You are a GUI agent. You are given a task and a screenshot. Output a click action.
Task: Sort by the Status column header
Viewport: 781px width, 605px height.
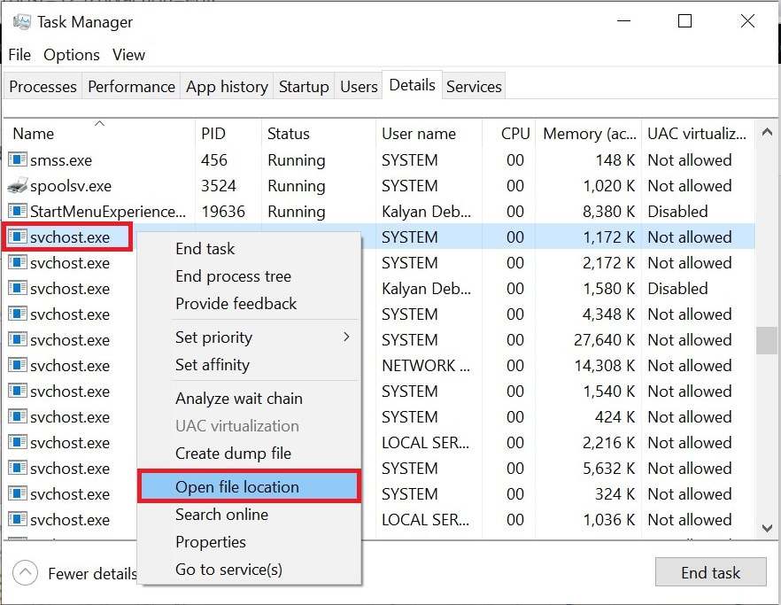point(318,134)
